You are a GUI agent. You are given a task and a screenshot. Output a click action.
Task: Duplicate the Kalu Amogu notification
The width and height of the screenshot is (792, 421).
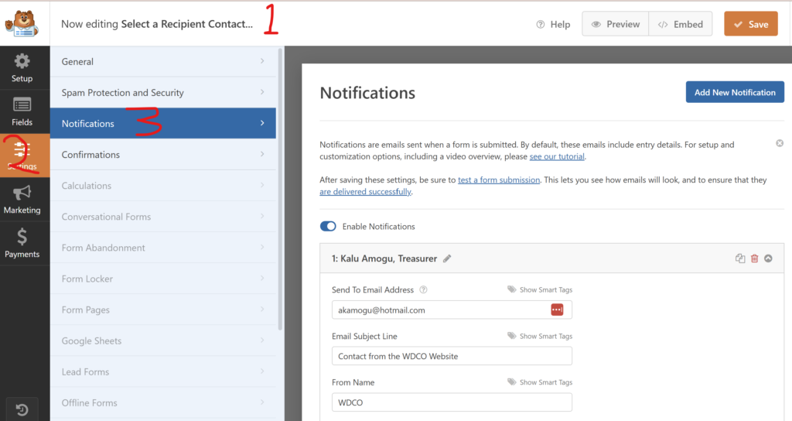coord(740,258)
